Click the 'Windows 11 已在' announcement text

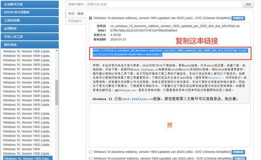pos(107,99)
